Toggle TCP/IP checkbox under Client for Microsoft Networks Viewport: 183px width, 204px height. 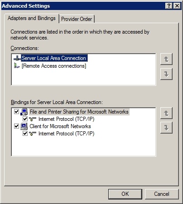25,134
